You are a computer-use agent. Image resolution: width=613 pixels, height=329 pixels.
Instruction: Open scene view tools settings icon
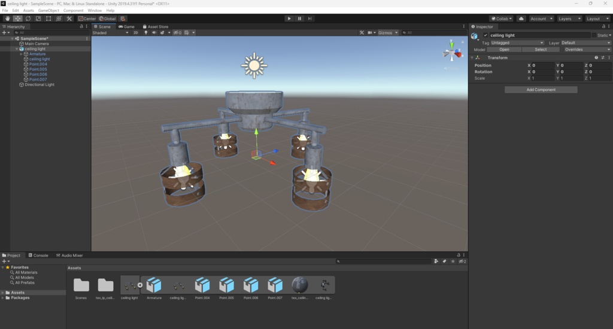(362, 32)
